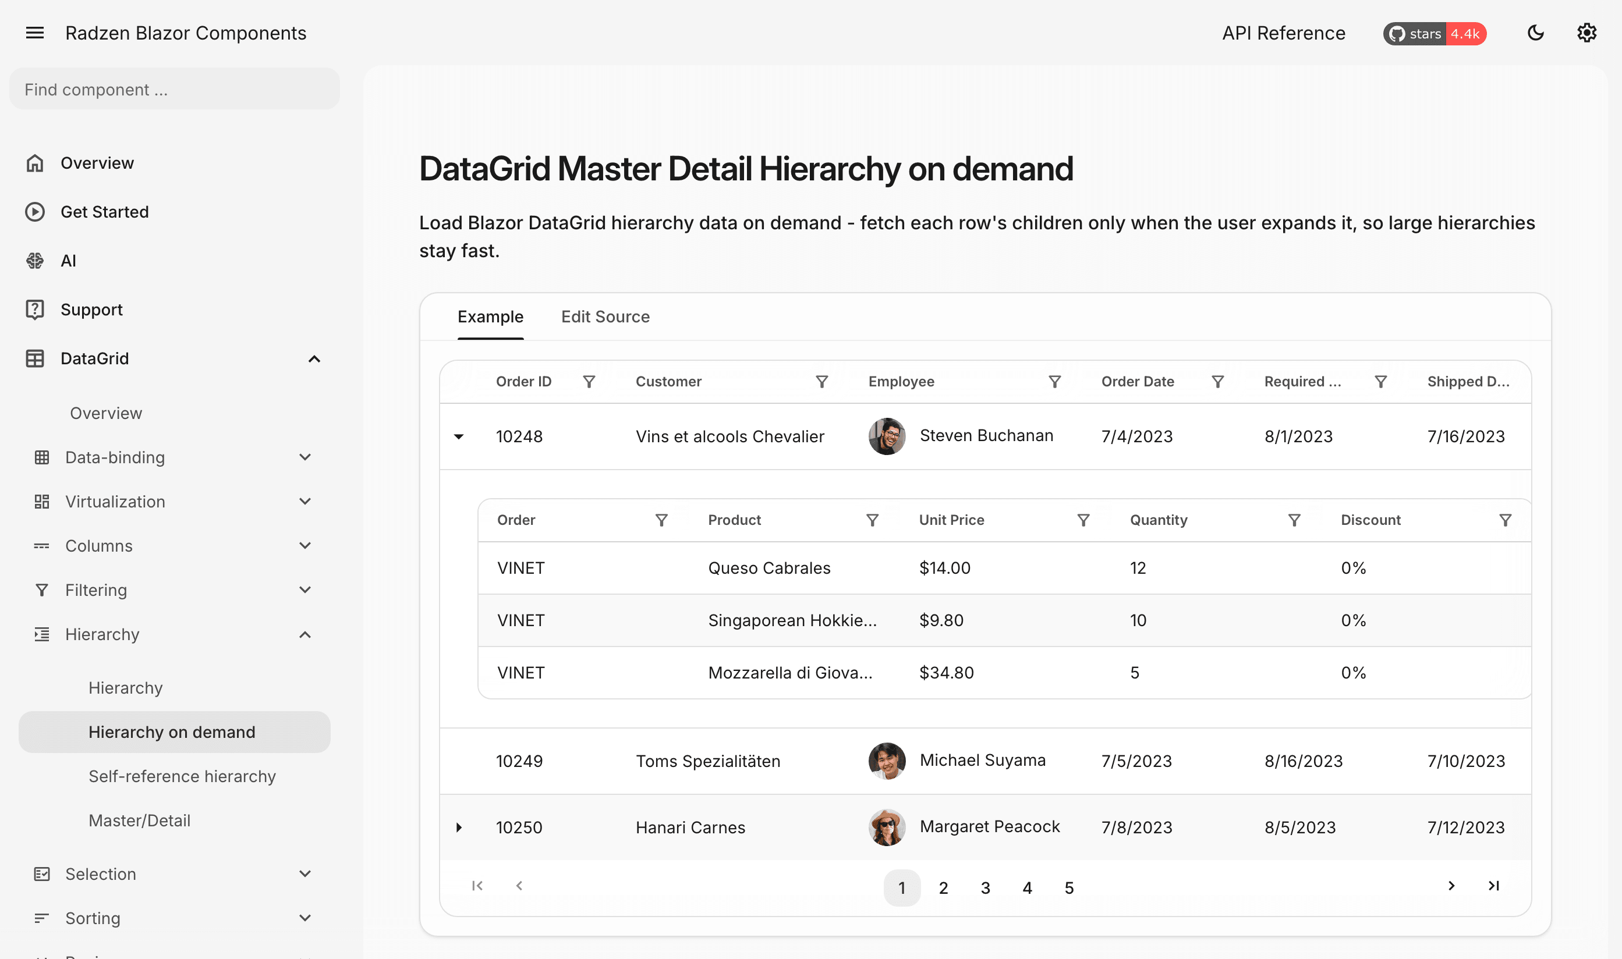
Task: Go to page 4 in the pager
Action: [x=1027, y=888]
